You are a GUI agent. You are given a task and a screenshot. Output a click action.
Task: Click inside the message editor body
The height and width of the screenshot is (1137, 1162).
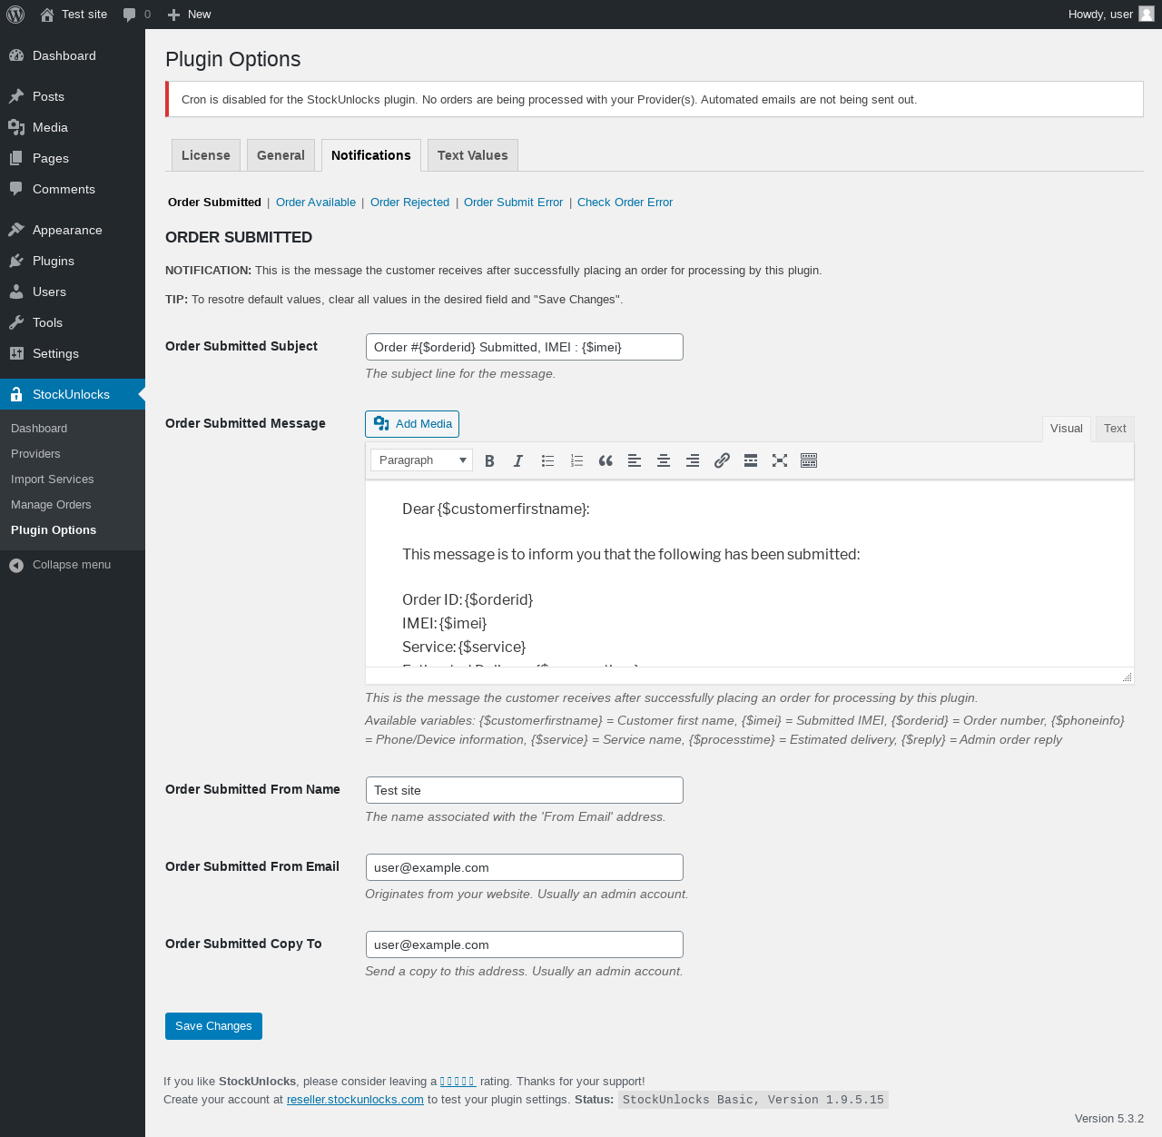click(x=750, y=574)
